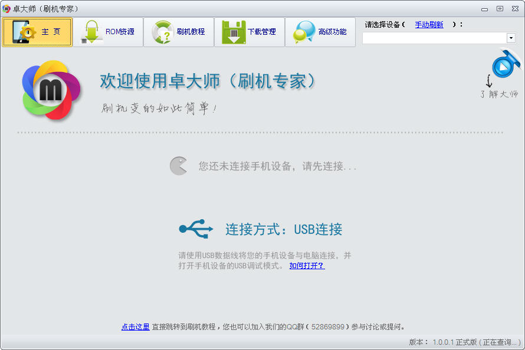The height and width of the screenshot is (350, 525).
Task: Open the 高级功能 advanced features tab
Action: click(x=320, y=32)
